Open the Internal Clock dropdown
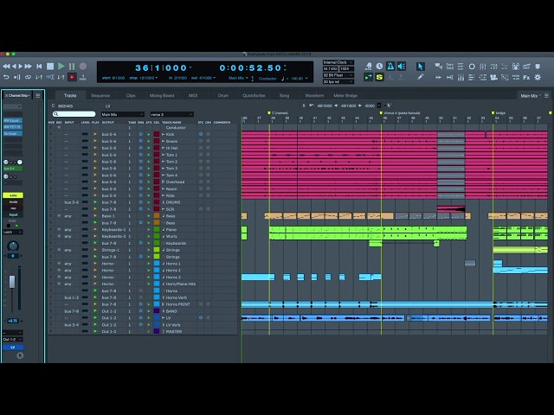The width and height of the screenshot is (554, 415). 338,62
